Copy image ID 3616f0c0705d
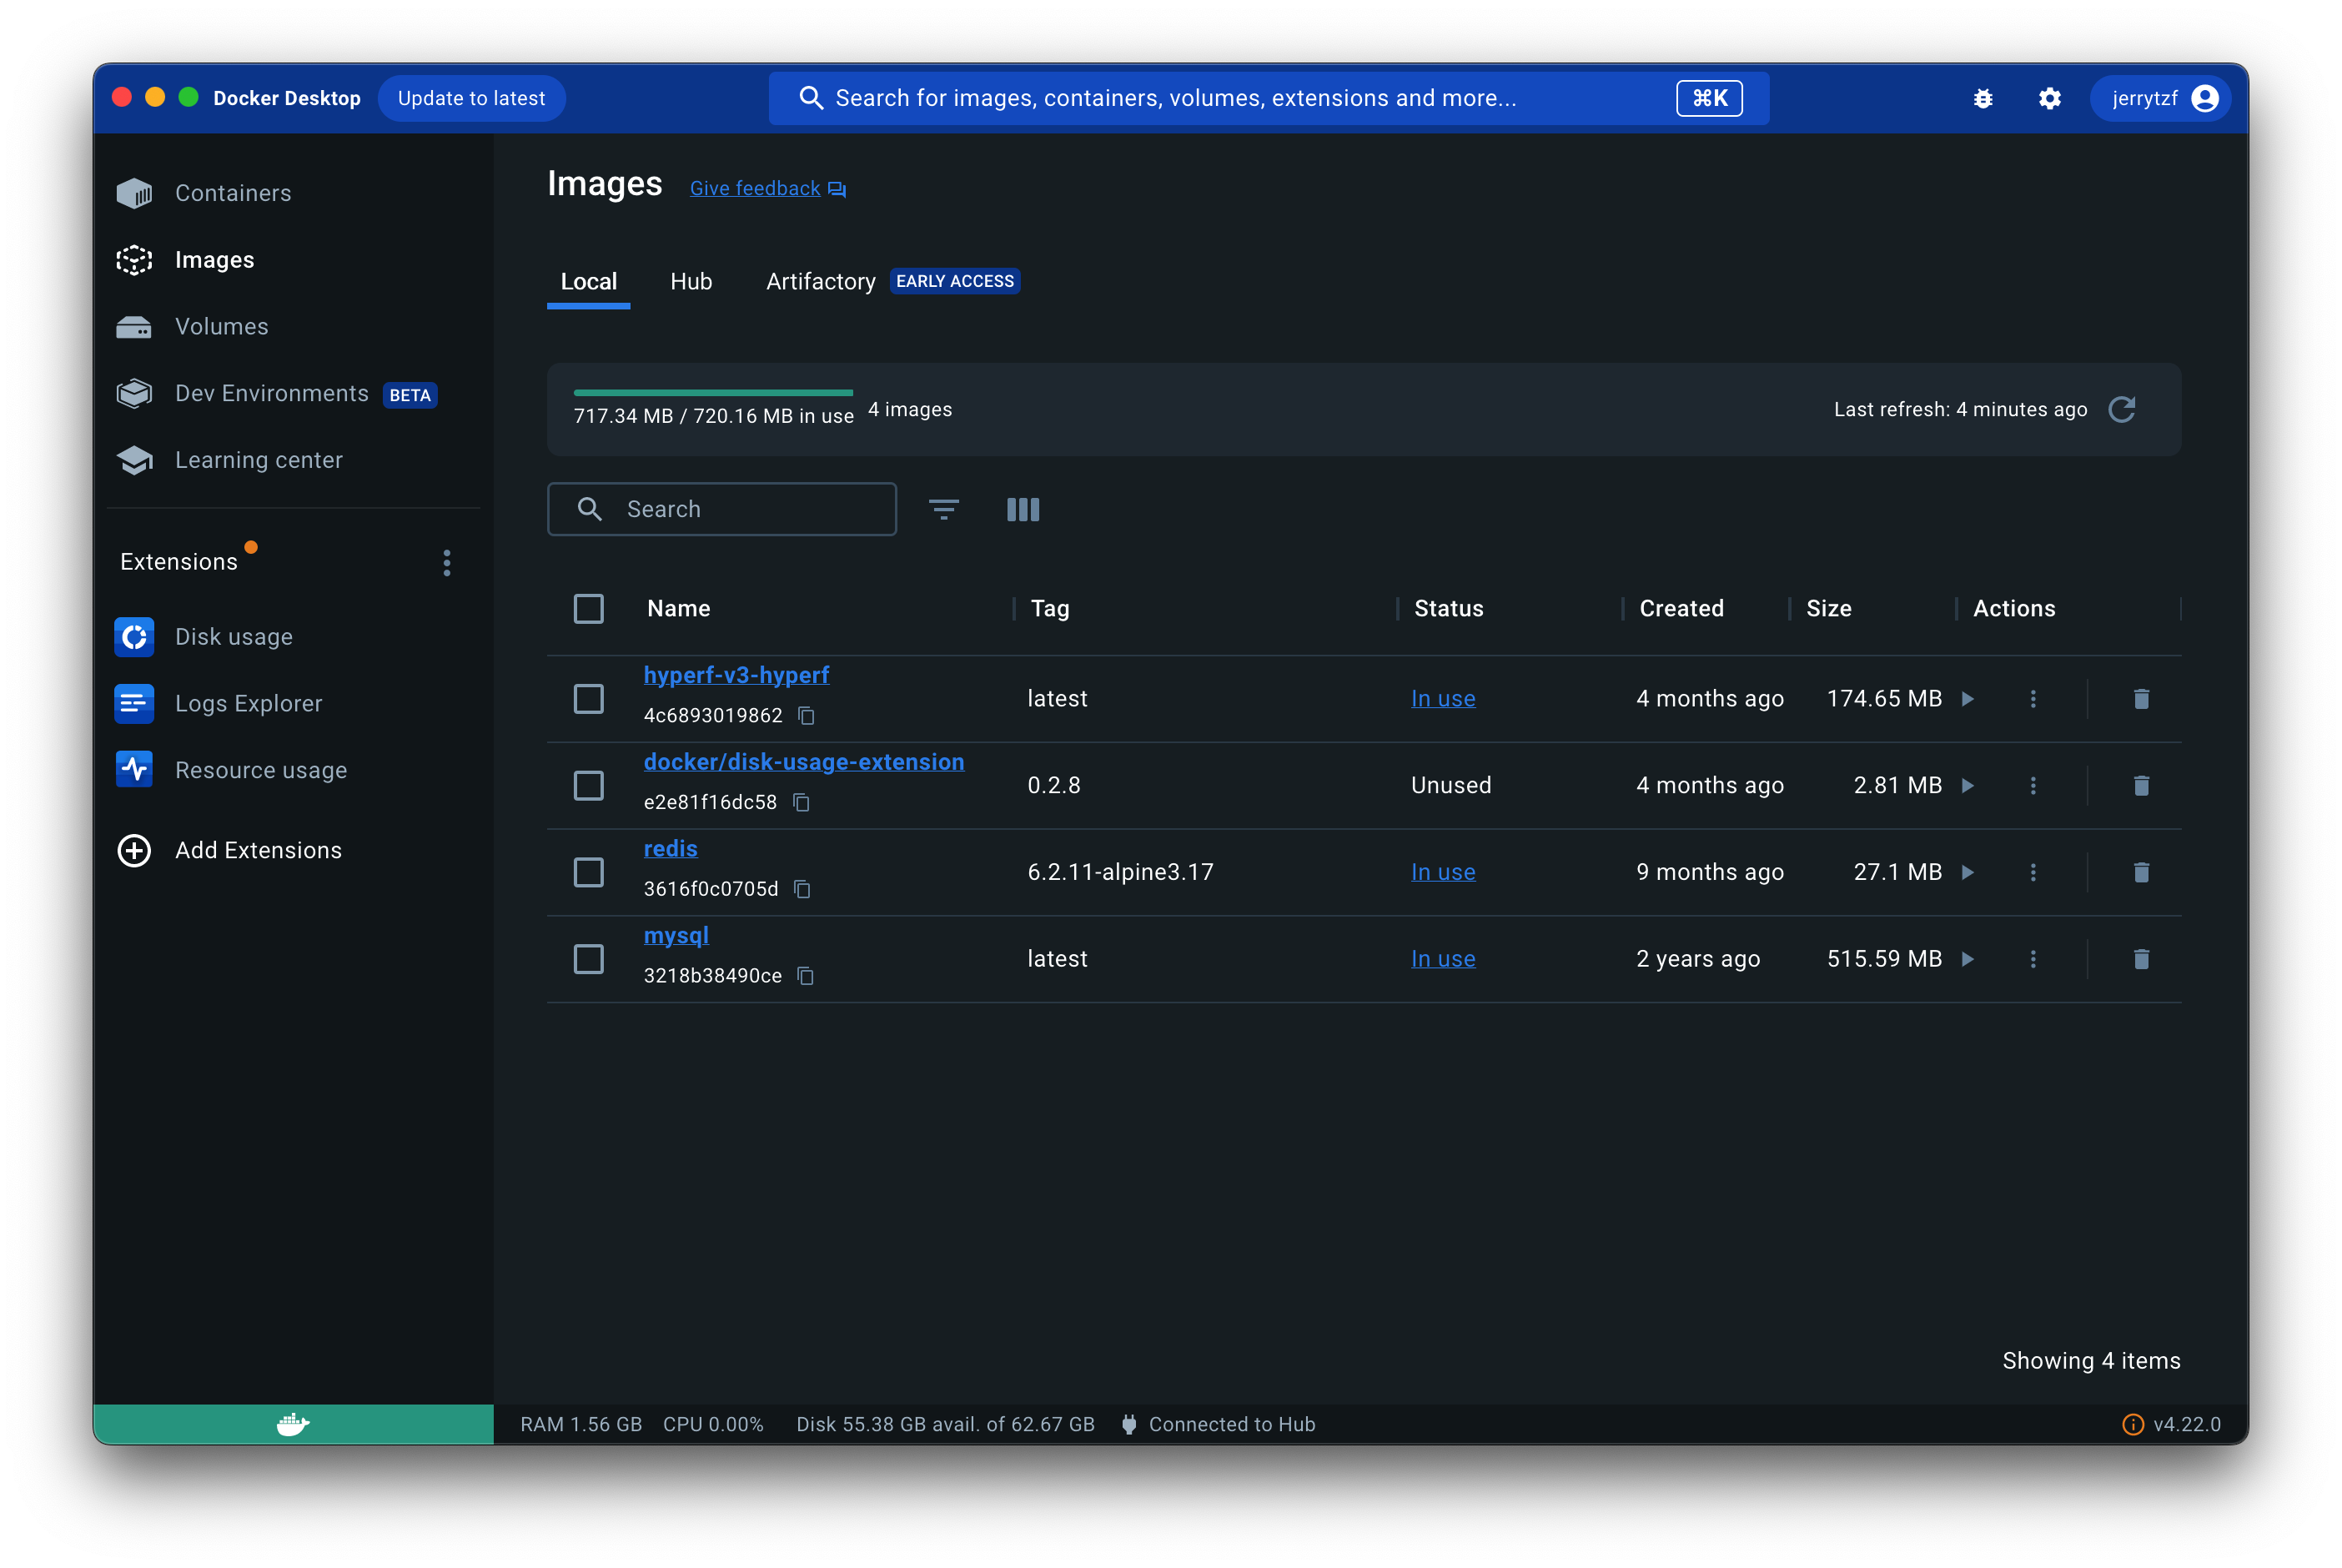Image resolution: width=2342 pixels, height=1568 pixels. [x=802, y=888]
